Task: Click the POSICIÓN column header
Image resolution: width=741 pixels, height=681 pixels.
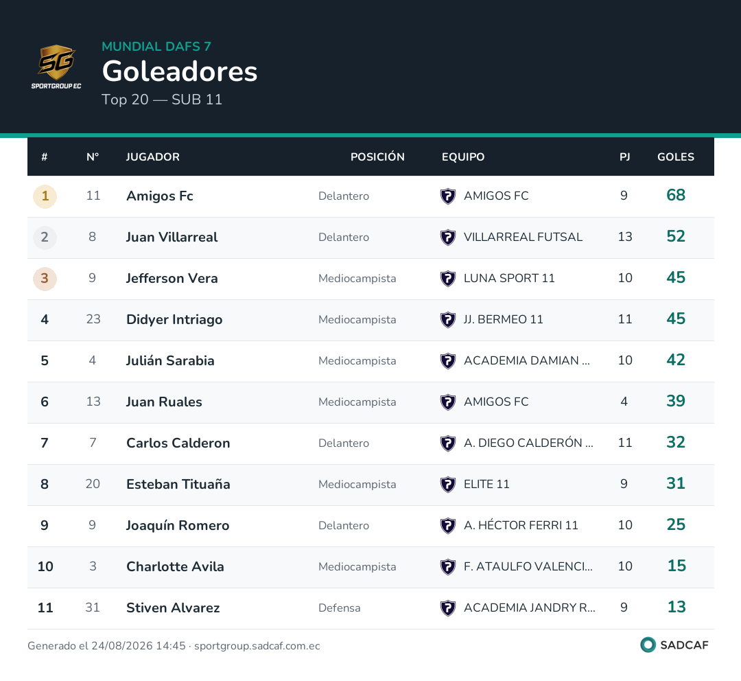Action: 377,157
